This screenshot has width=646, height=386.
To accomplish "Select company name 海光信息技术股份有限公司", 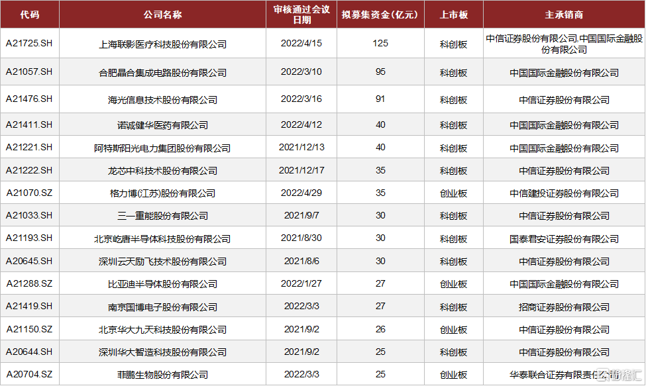I will click(x=163, y=100).
